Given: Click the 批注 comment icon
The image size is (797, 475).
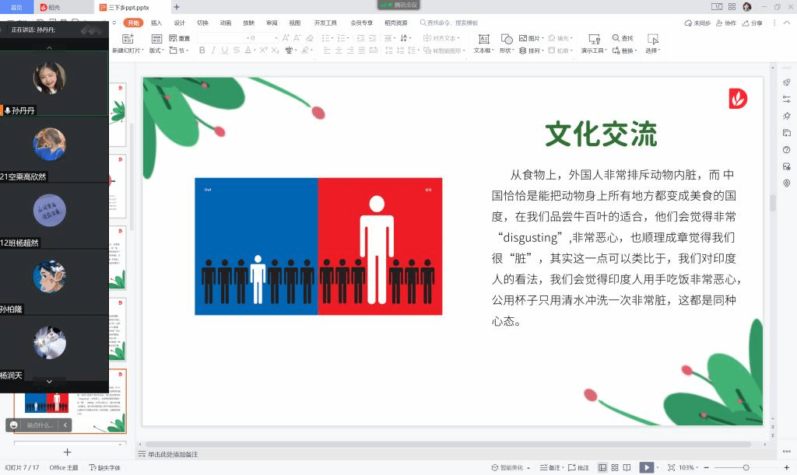Looking at the screenshot, I should point(578,467).
